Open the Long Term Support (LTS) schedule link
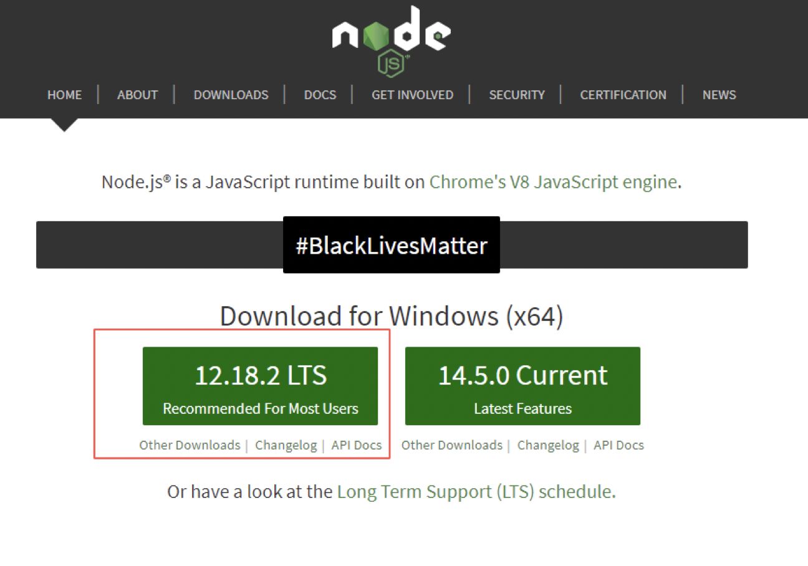 tap(474, 491)
